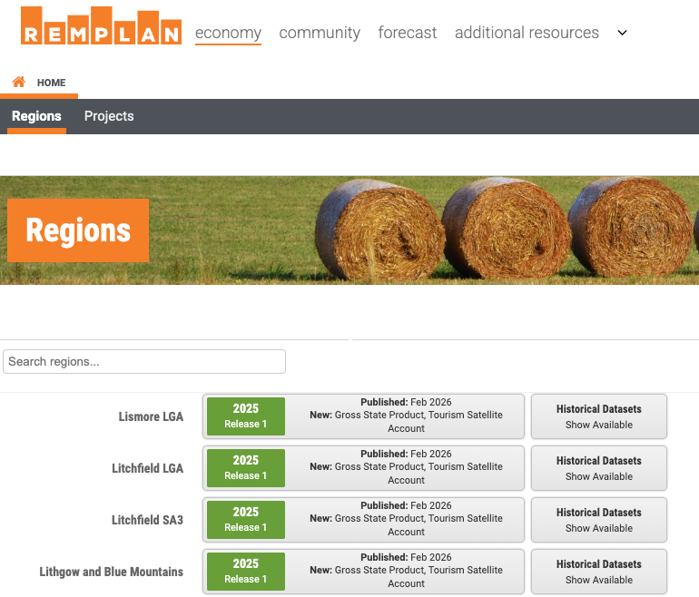This screenshot has width=699, height=597.
Task: Switch to the Projects tab
Action: pos(109,116)
